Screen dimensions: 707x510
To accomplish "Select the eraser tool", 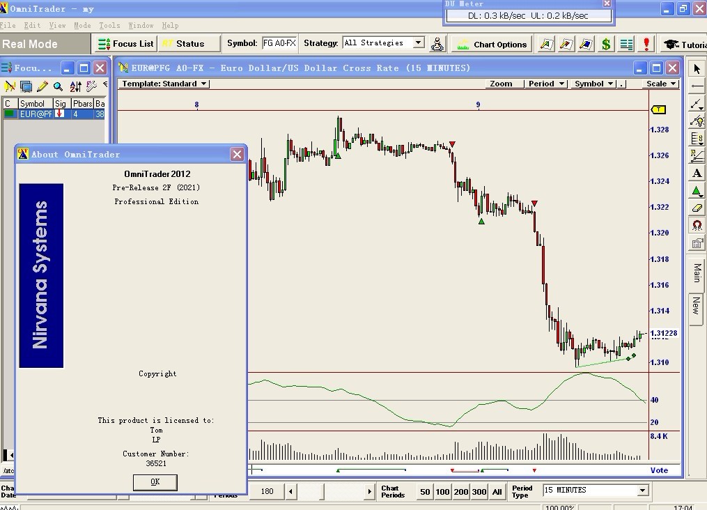I will 697,208.
